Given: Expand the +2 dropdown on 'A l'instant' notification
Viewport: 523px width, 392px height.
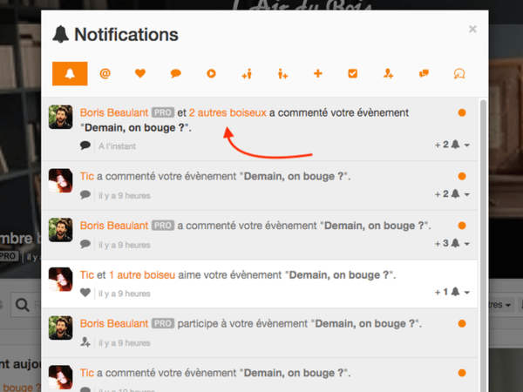Looking at the screenshot, I should tap(452, 145).
